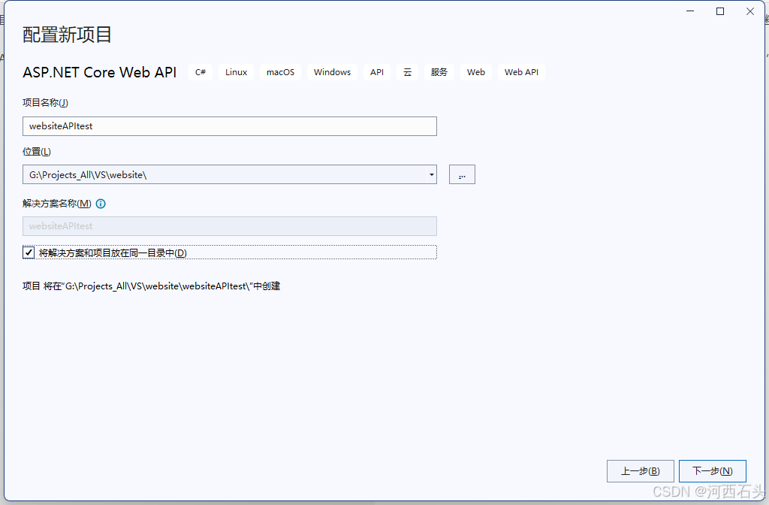
Task: Click the ASP.NET Core Web API title
Action: [x=100, y=72]
